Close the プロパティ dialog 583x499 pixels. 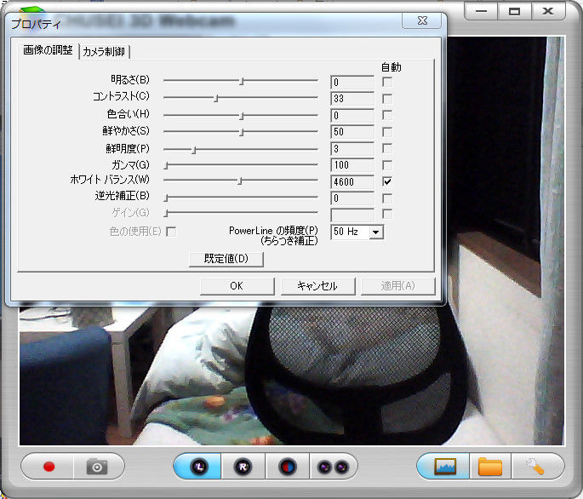click(x=422, y=20)
